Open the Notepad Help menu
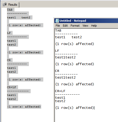118x122 pixels. (94, 26)
